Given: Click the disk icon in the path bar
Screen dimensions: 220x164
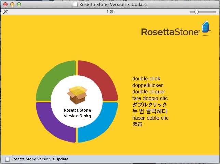Looking at the screenshot, I should tap(8, 159).
